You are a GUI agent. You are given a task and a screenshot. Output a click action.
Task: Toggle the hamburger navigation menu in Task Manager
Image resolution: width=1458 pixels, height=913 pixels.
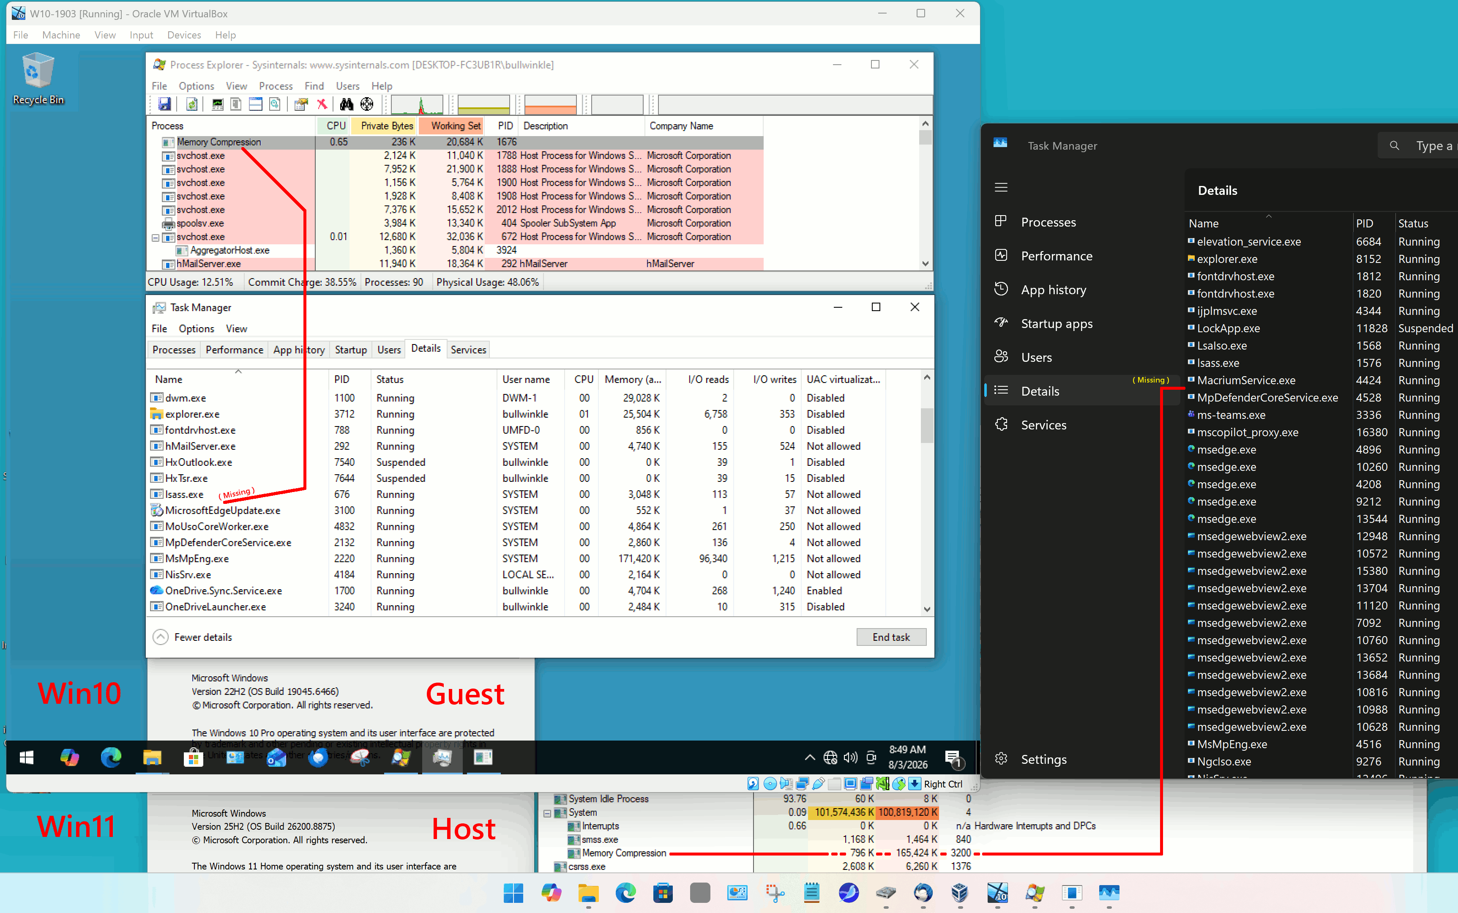pyautogui.click(x=1001, y=187)
